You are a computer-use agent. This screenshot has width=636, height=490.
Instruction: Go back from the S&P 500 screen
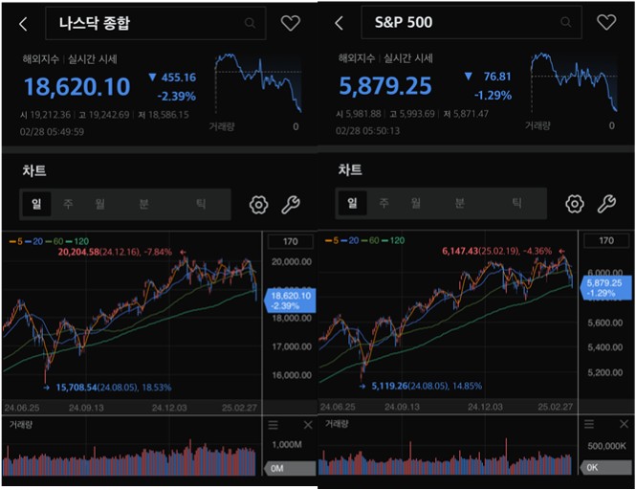(x=340, y=23)
